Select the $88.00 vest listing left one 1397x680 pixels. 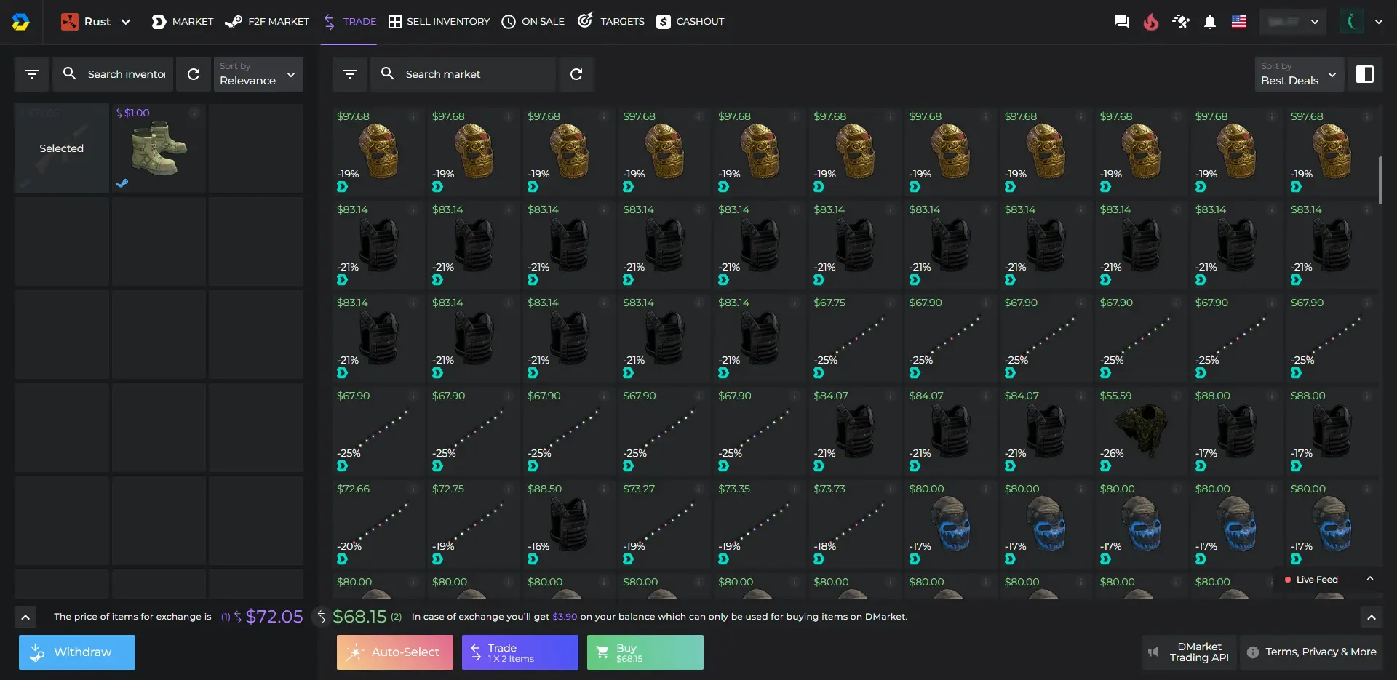point(1236,431)
